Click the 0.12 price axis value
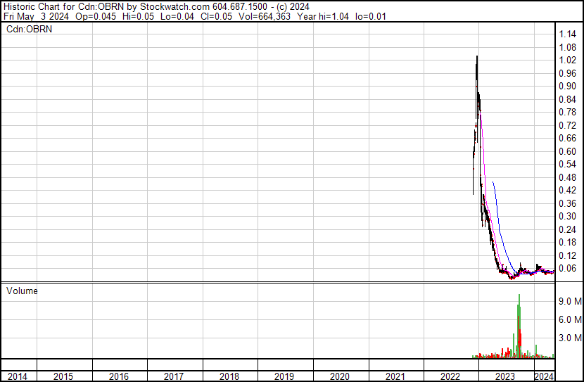 point(568,256)
